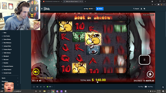Open the OBS icon on taskbar
166x93 pixels.
click(49, 91)
